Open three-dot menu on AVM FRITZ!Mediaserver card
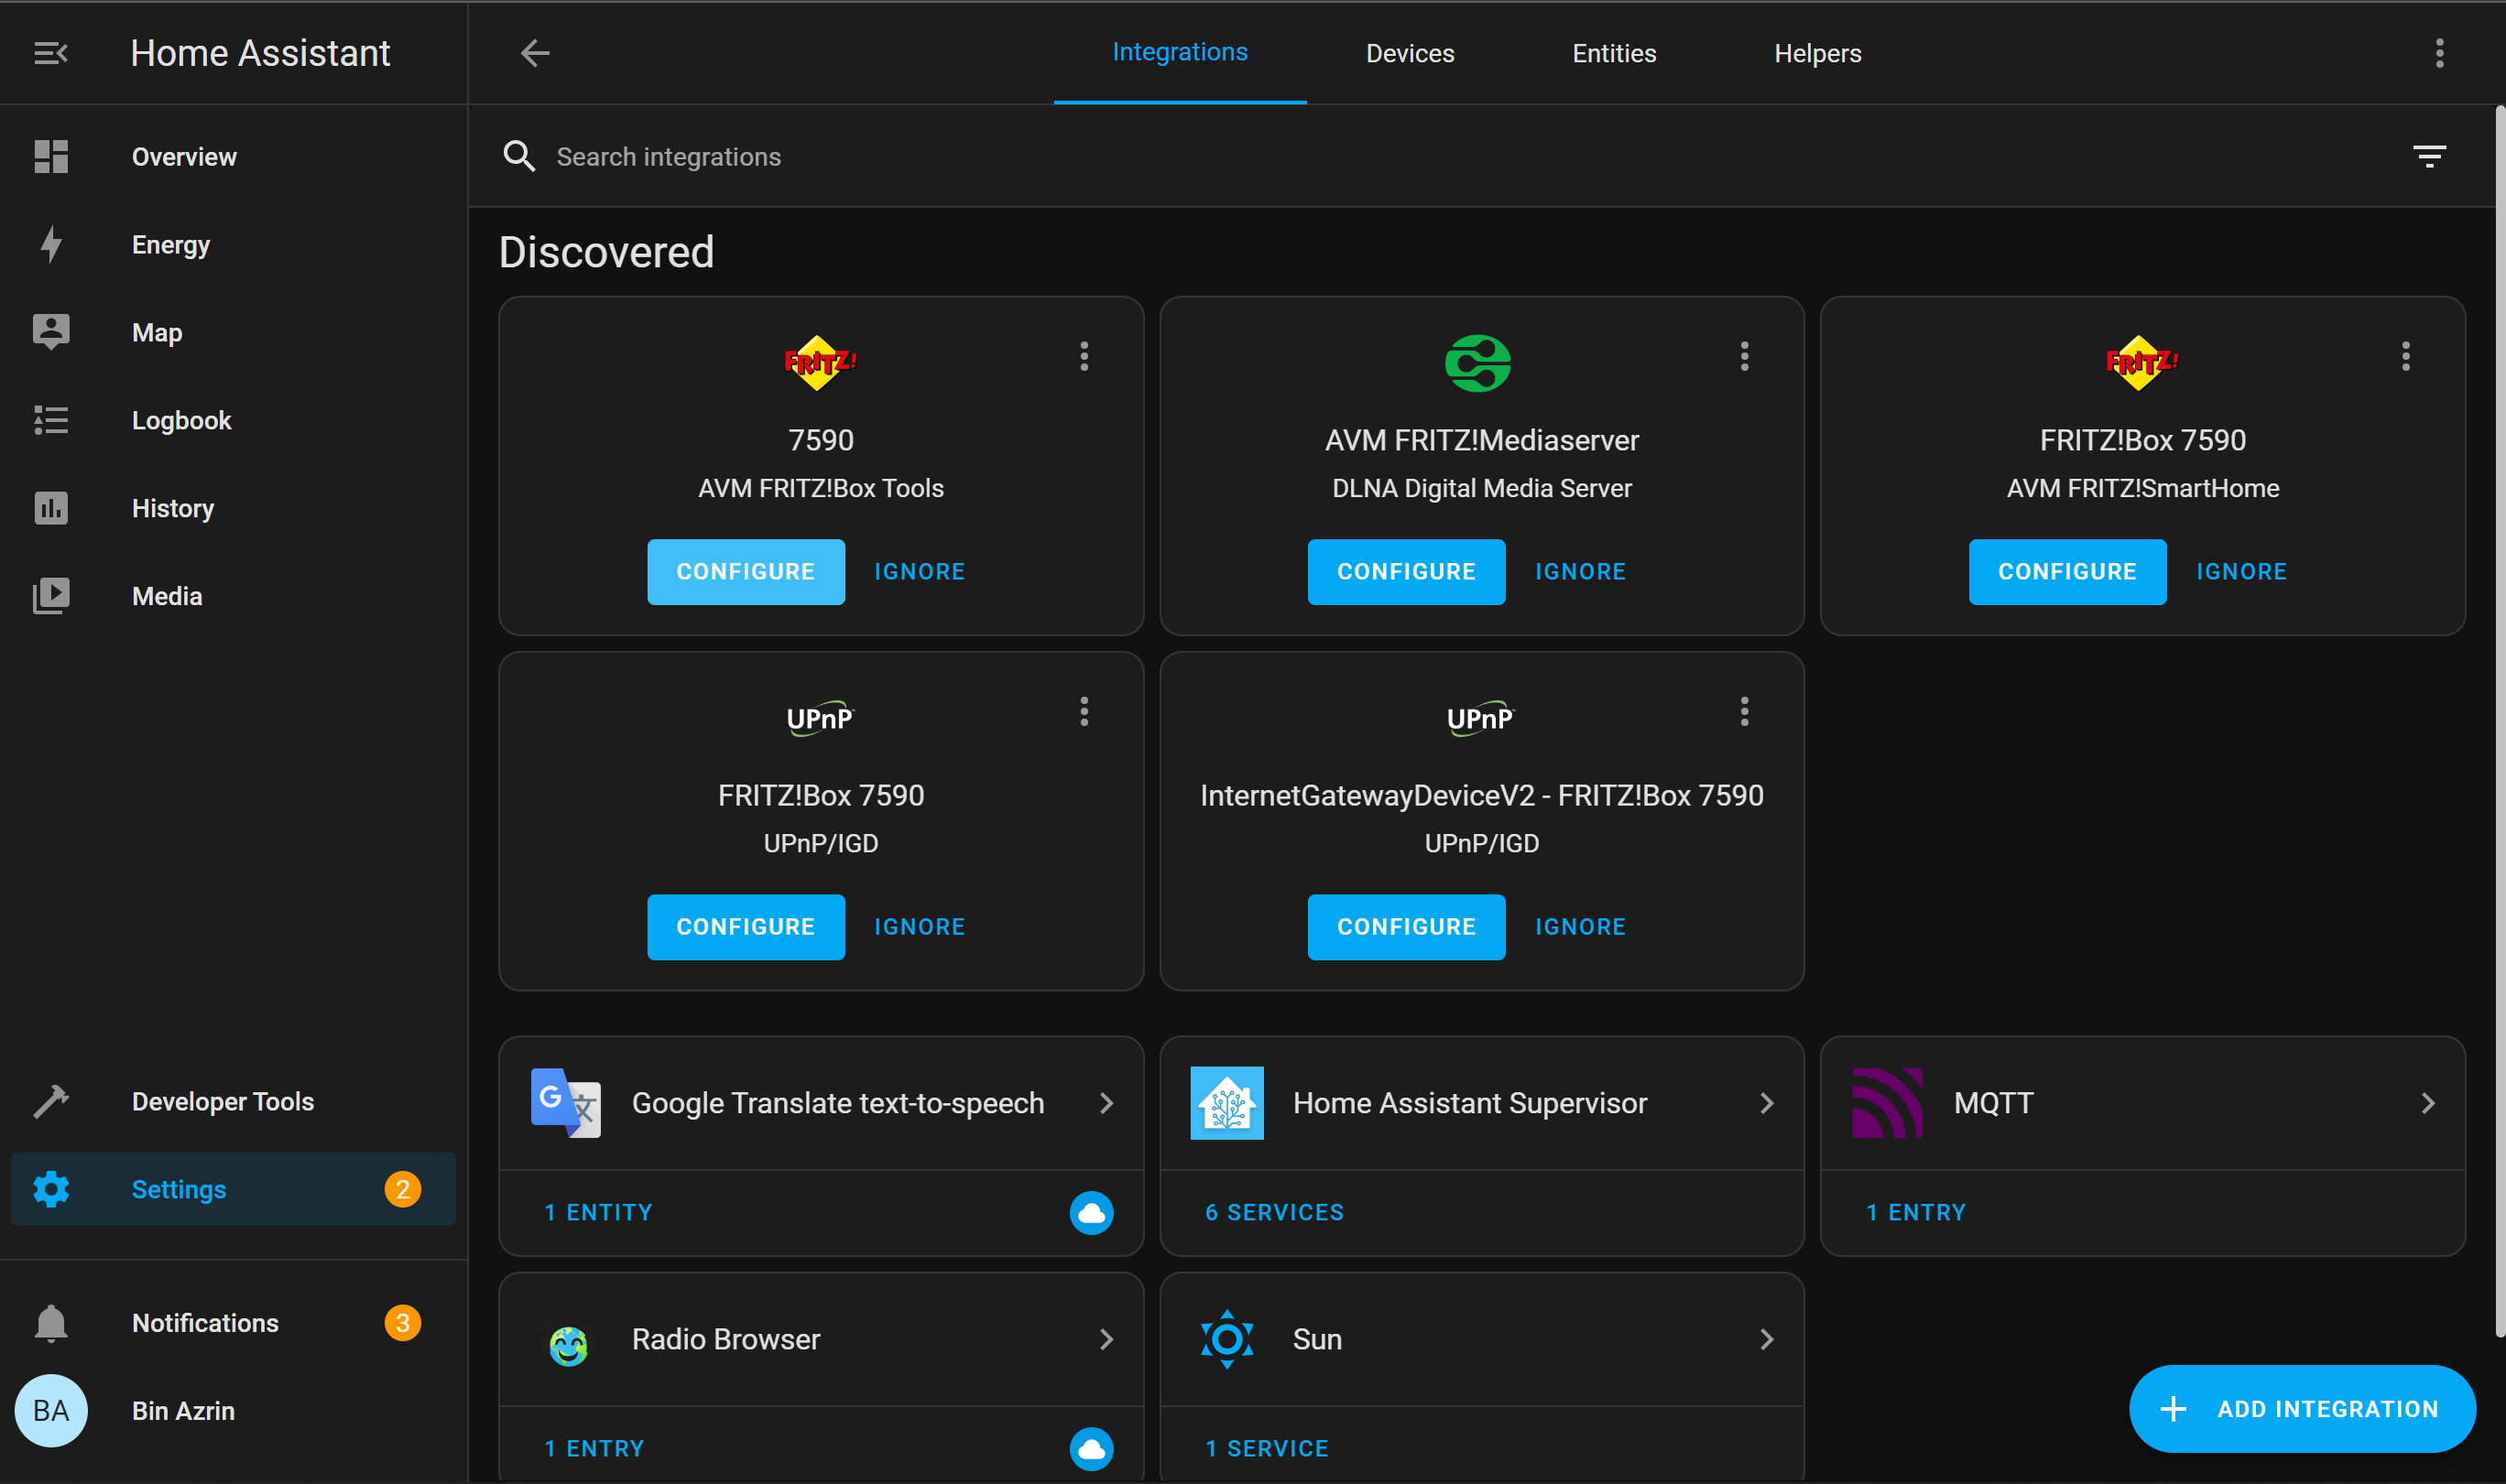 point(1744,357)
